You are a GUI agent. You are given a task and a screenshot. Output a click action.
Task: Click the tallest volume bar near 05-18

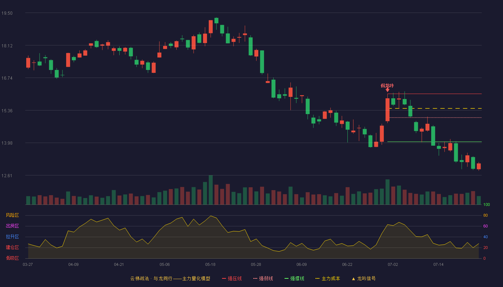211,190
